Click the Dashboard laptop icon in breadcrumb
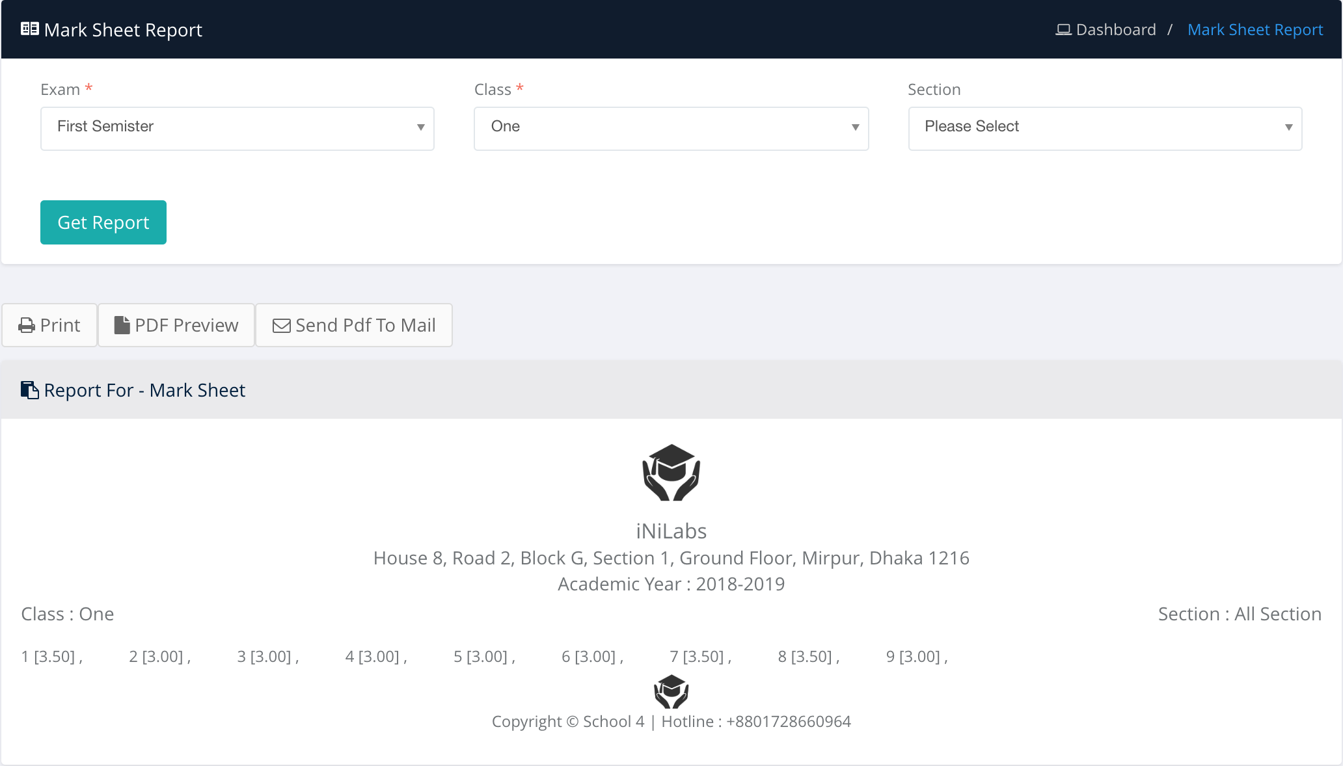 coord(1063,30)
